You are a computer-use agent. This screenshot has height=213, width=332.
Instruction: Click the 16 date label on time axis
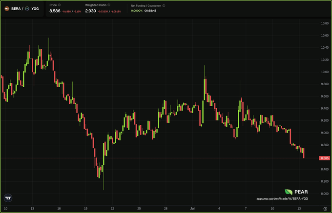click(59, 209)
